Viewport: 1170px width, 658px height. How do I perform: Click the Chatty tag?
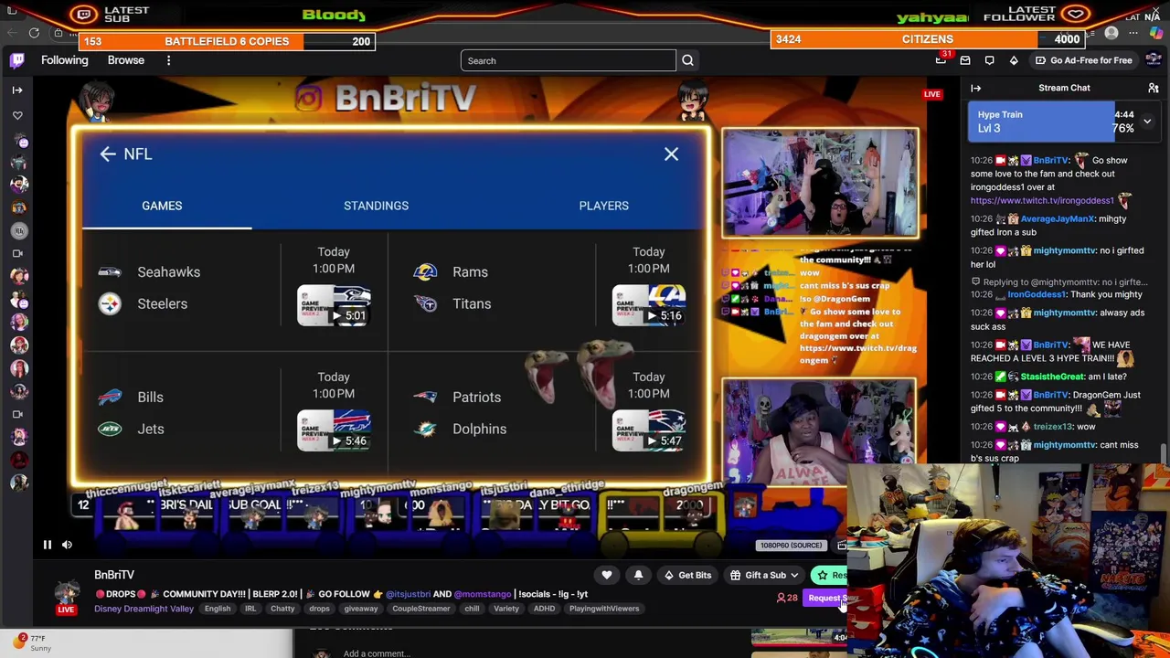point(282,609)
